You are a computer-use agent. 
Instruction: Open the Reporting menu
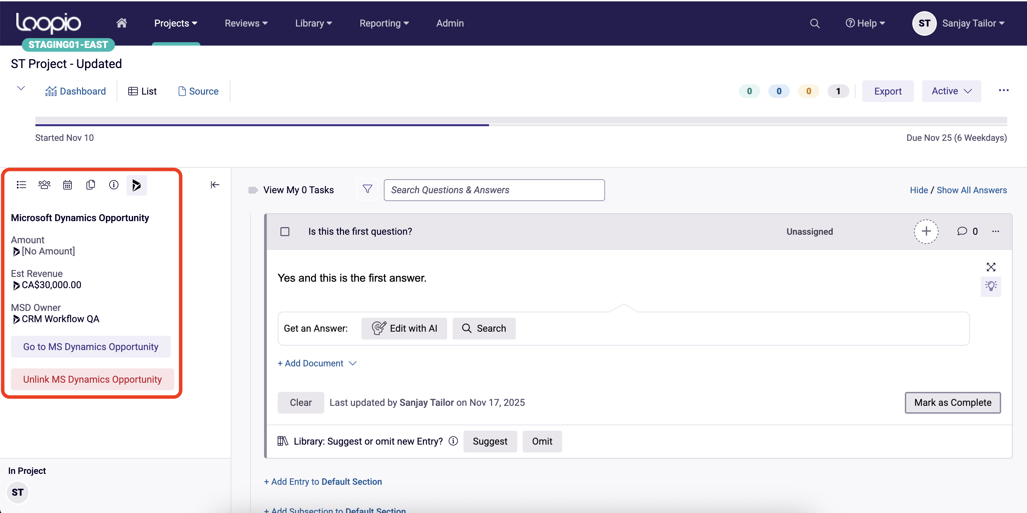tap(384, 23)
